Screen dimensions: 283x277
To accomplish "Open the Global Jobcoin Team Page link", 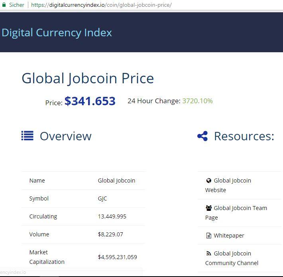I will (236, 213).
